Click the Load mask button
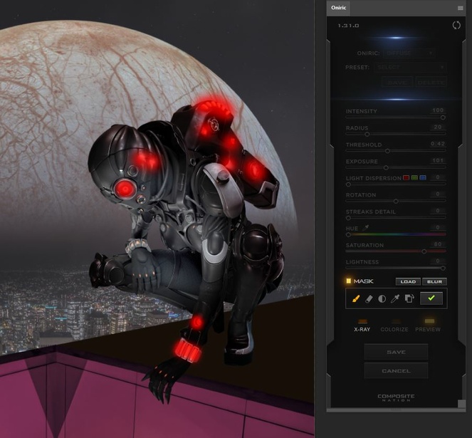Image resolution: width=472 pixels, height=438 pixels. [407, 281]
